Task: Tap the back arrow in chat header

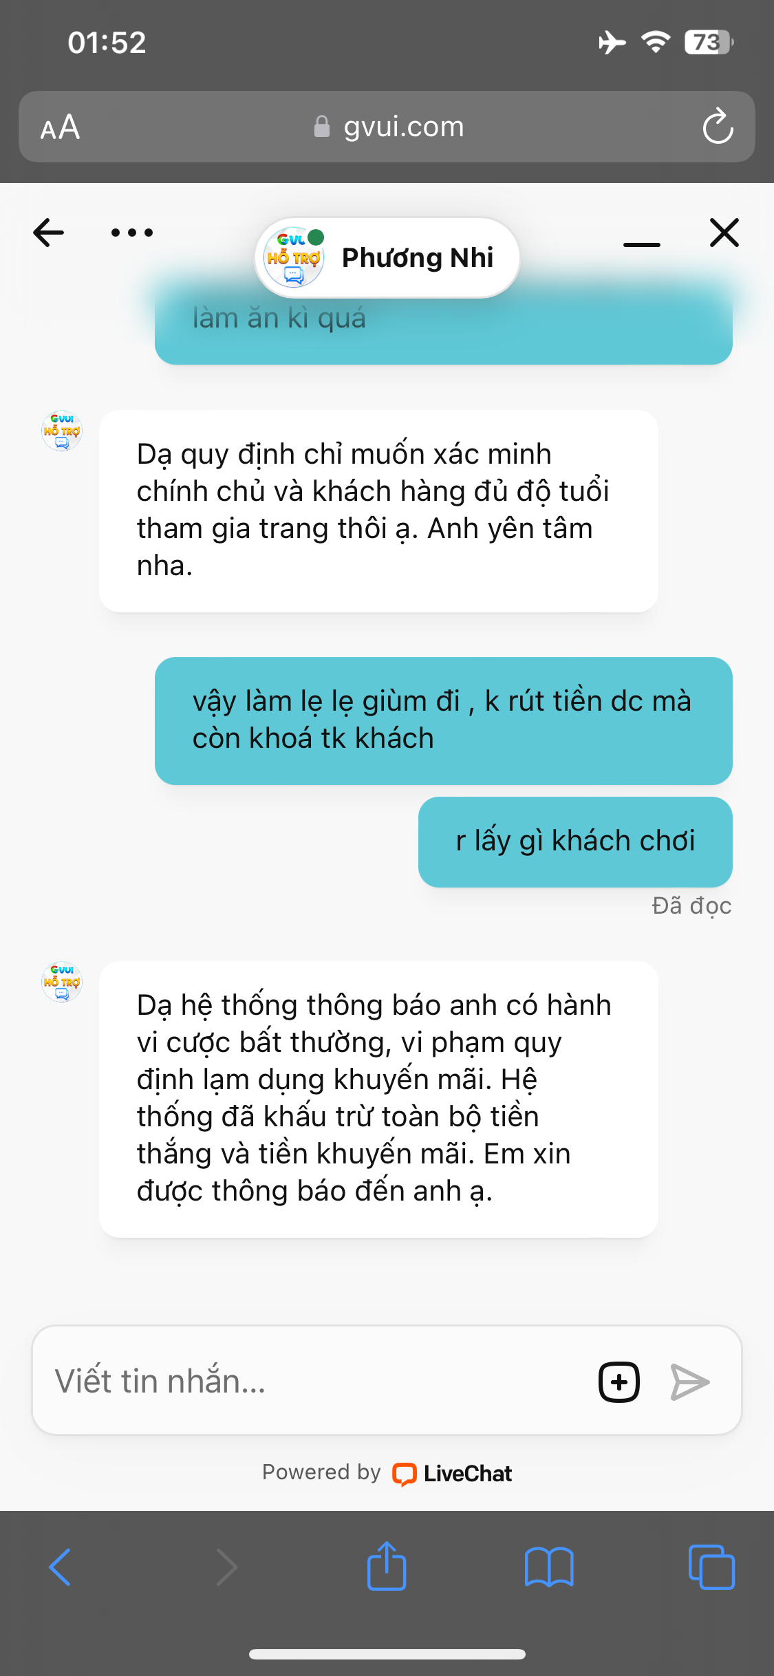Action: coord(48,233)
